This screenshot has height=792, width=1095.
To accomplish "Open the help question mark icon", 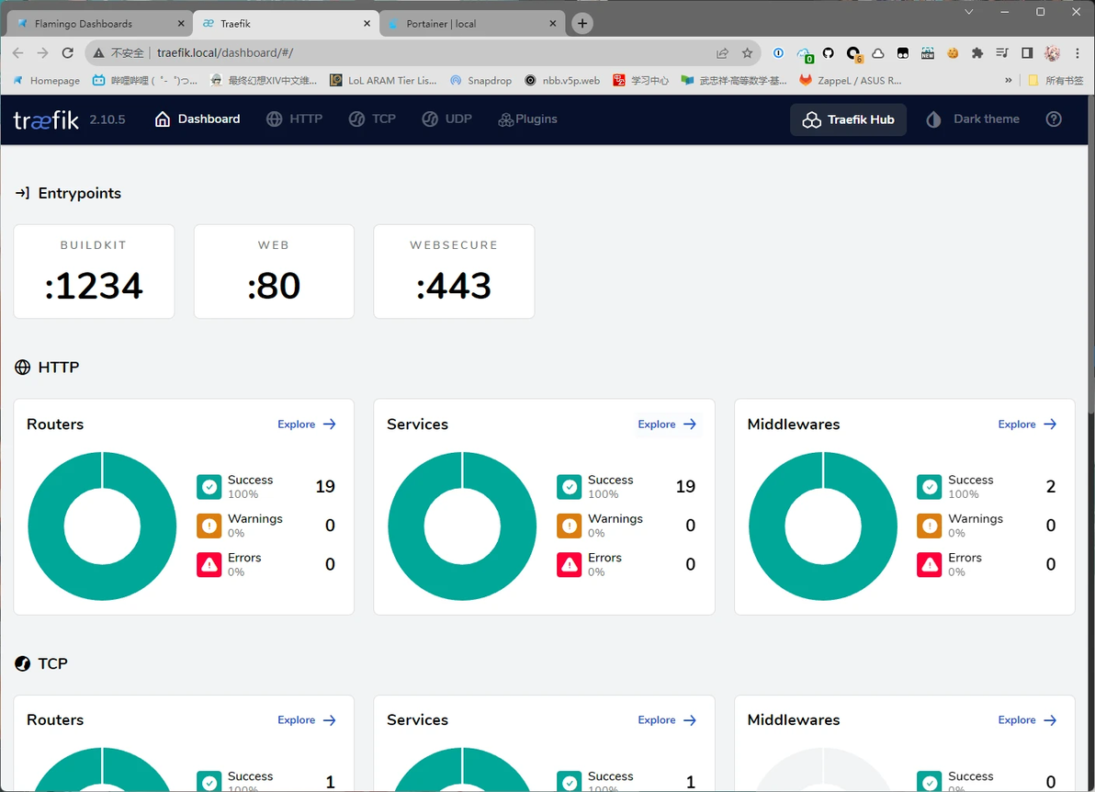I will point(1053,119).
